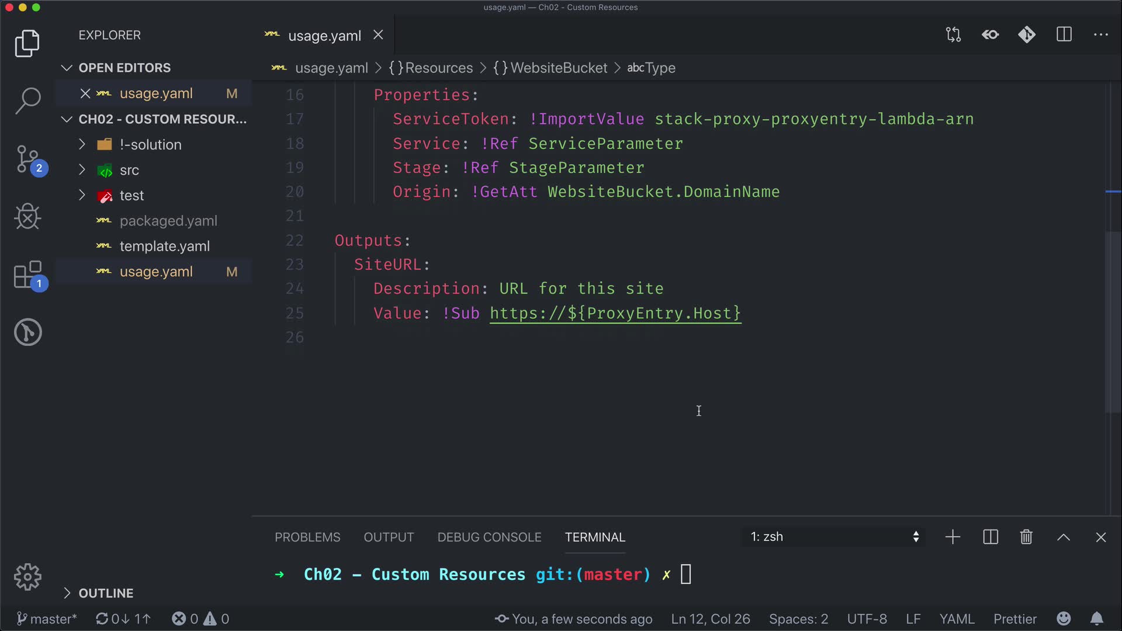Click the master branch in status bar

click(47, 619)
